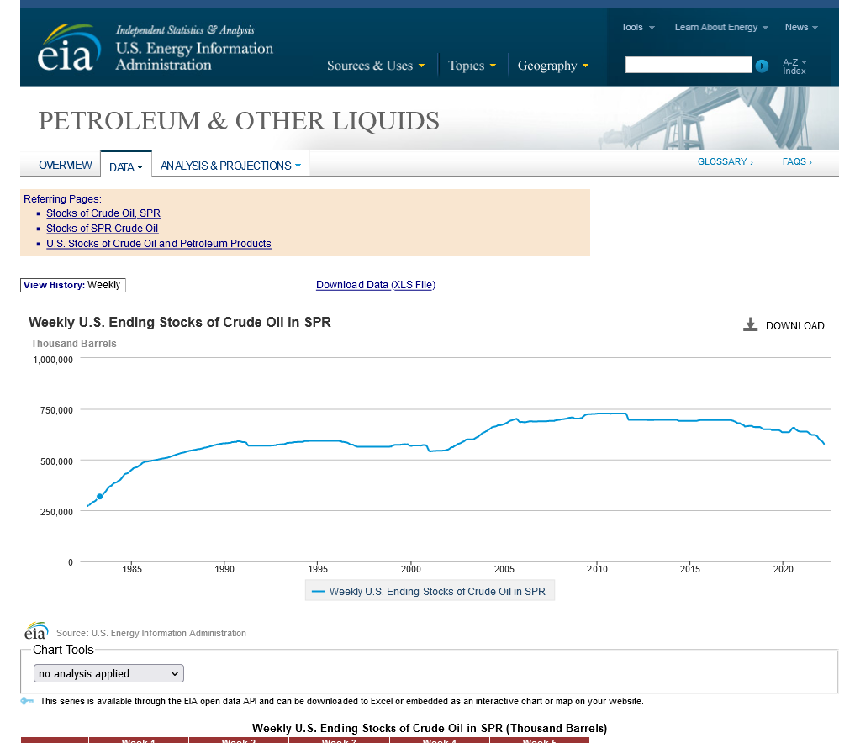Open the Data tab
This screenshot has height=743, width=855.
(x=125, y=166)
